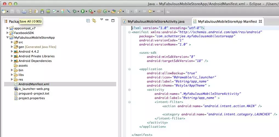
Task: Expand the appcompat_v7 project
Action: [7, 28]
